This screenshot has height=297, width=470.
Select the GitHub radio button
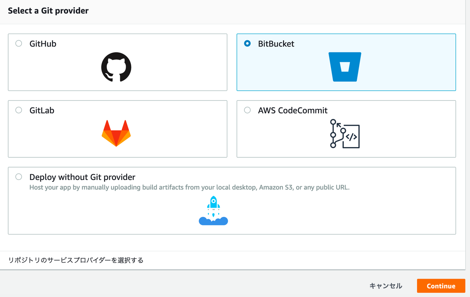(x=18, y=43)
